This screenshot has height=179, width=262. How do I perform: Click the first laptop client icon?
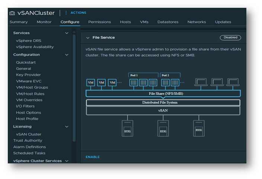pos(201,82)
